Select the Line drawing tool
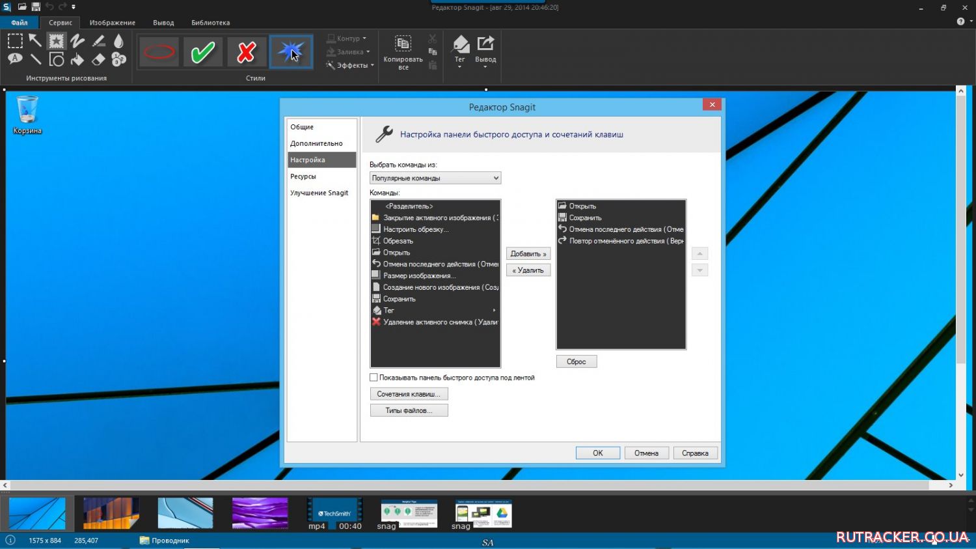 [x=35, y=59]
